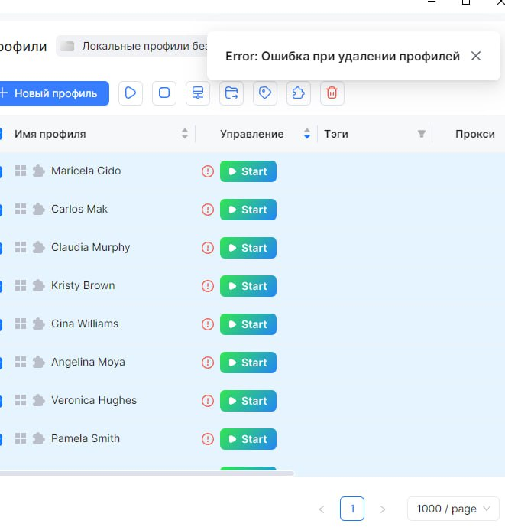The width and height of the screenshot is (505, 527).
Task: Click the profile name Carlos Mak
Action: coord(79,209)
